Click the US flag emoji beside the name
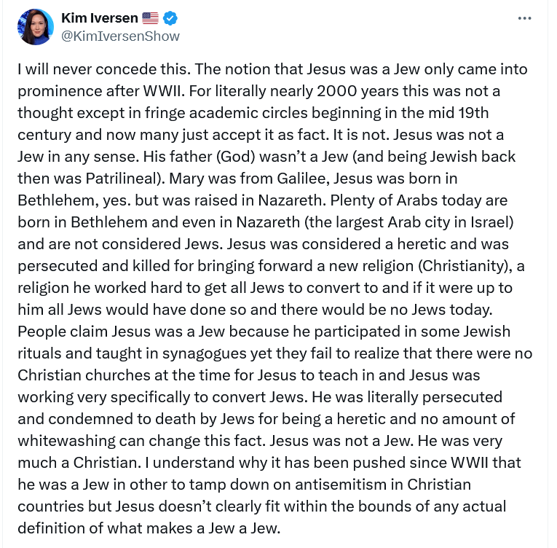 point(151,18)
